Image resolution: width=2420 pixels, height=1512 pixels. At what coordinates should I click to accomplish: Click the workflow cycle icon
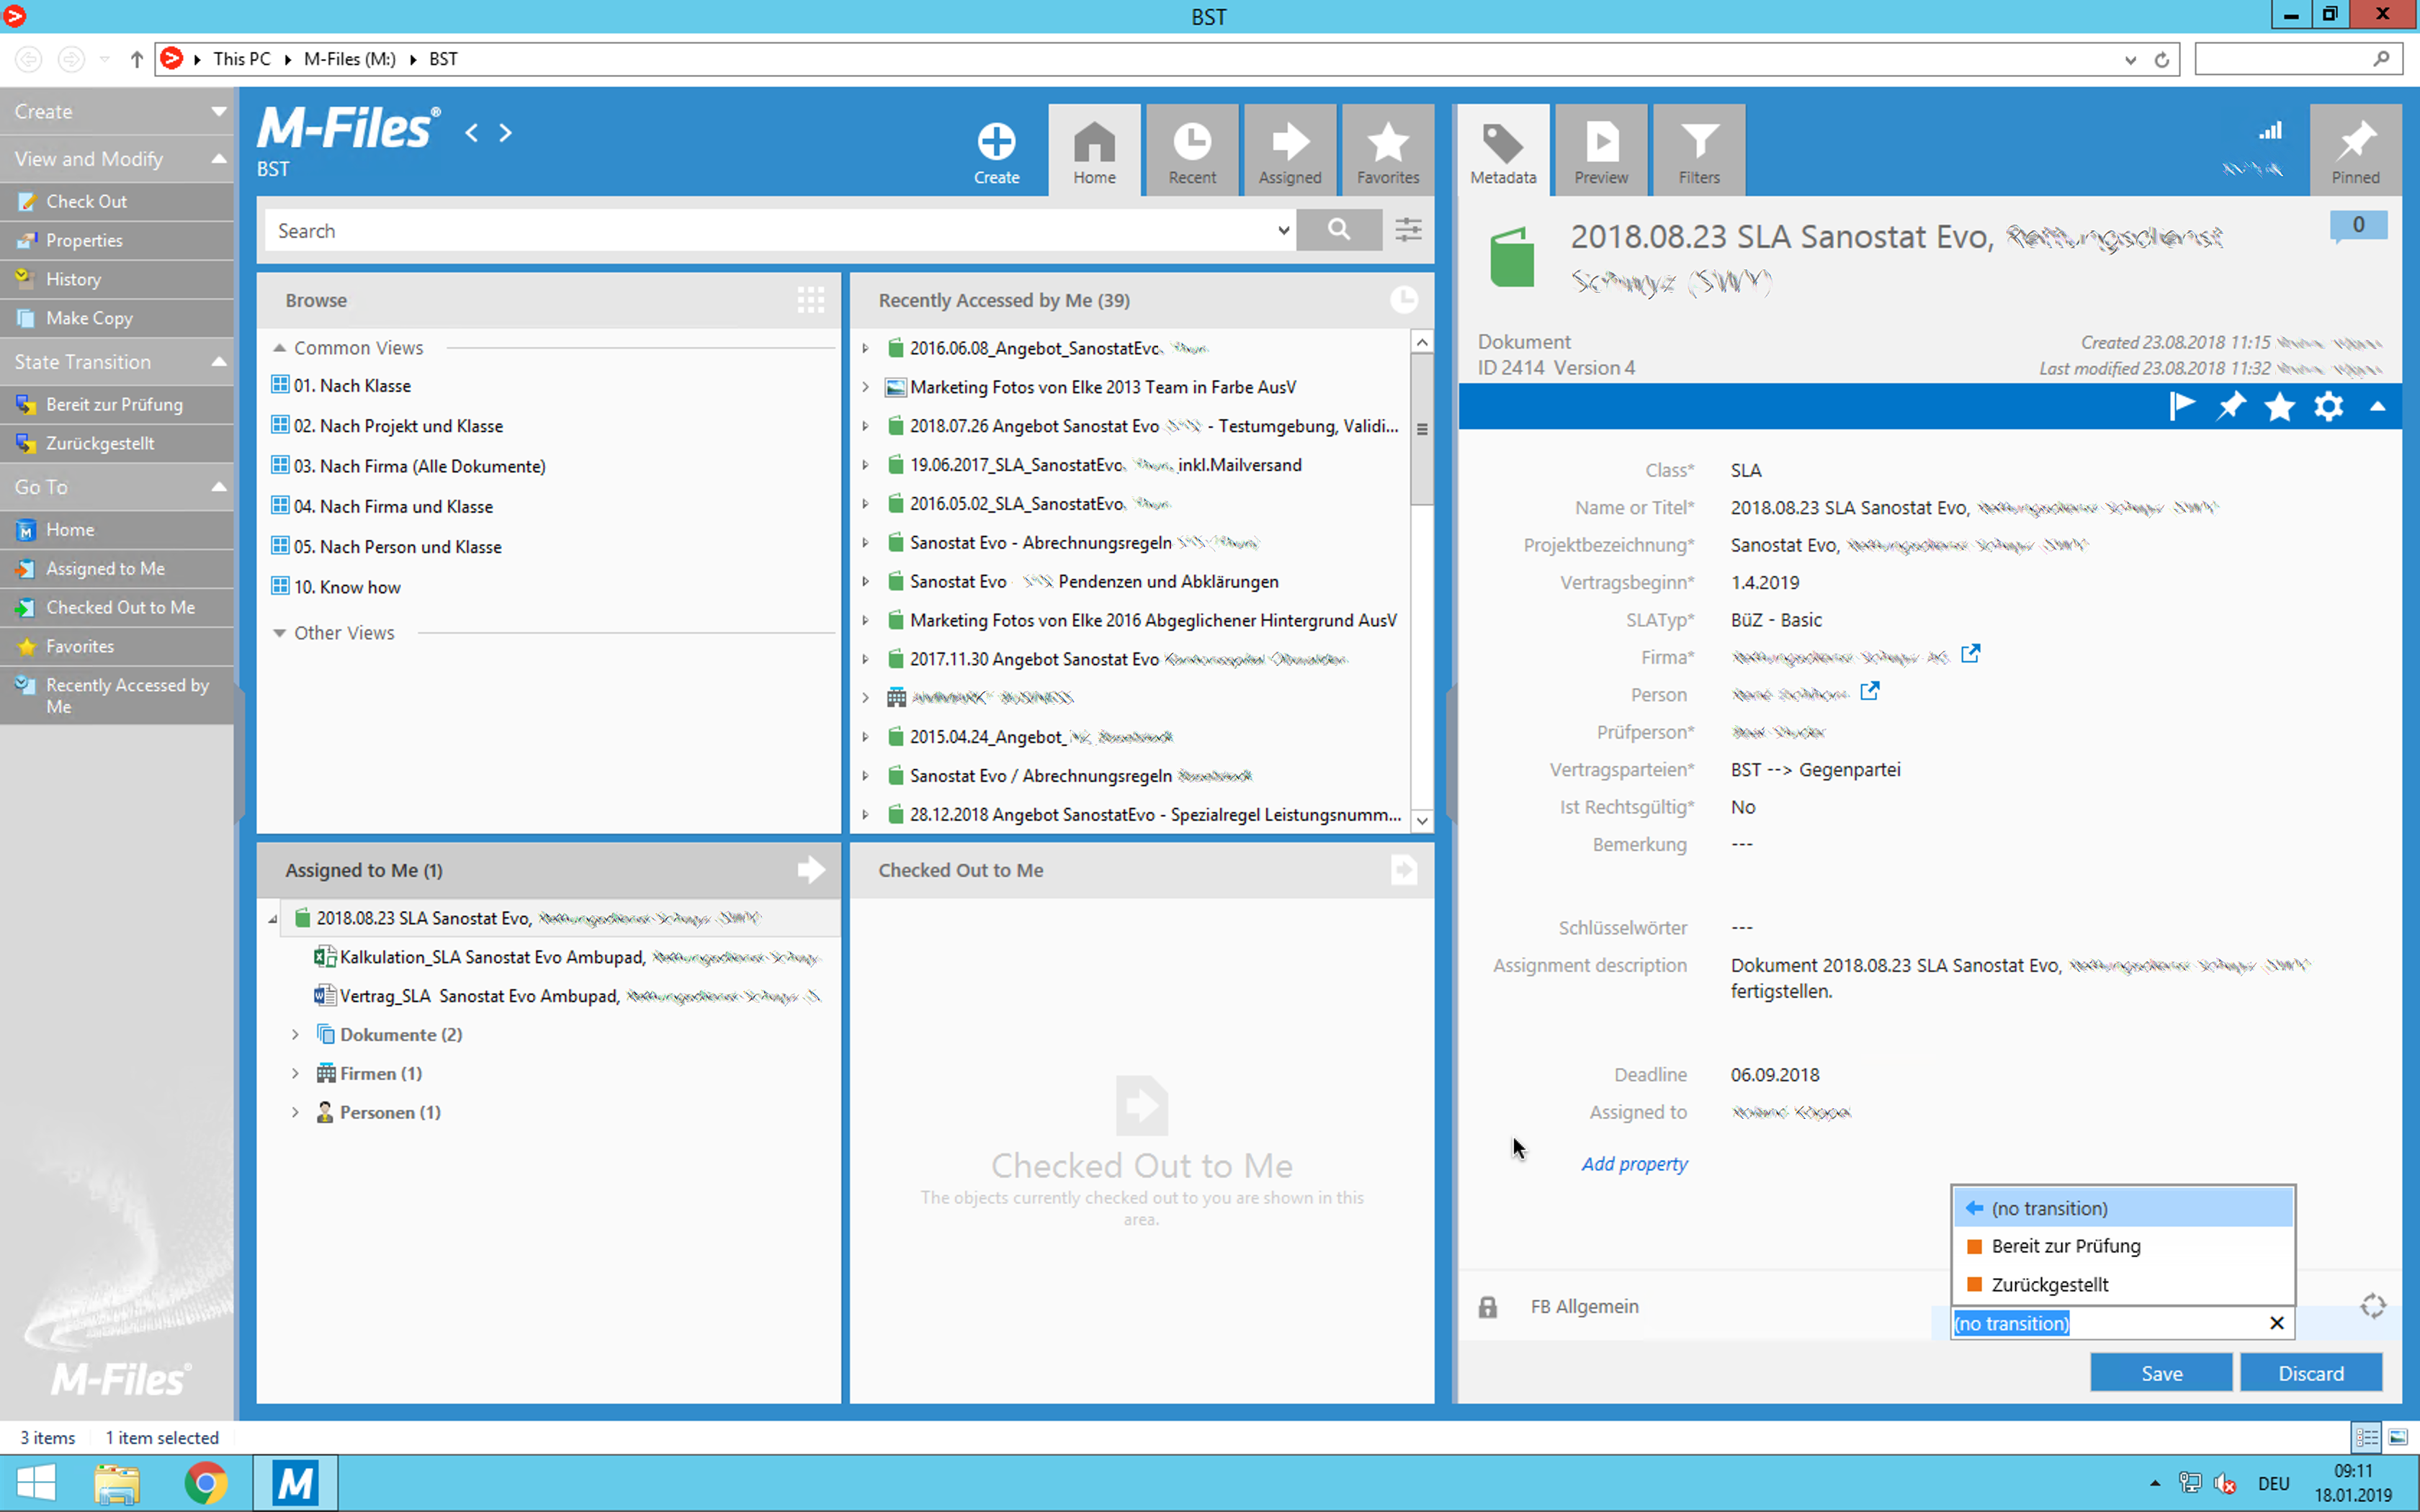(x=2373, y=1306)
